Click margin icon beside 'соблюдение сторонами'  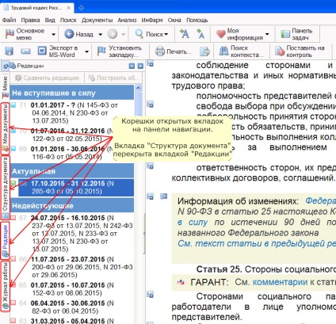click(x=150, y=63)
